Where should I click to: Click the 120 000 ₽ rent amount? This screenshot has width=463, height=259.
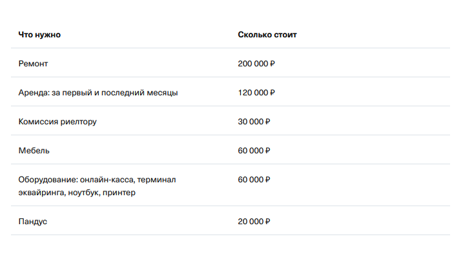(256, 93)
